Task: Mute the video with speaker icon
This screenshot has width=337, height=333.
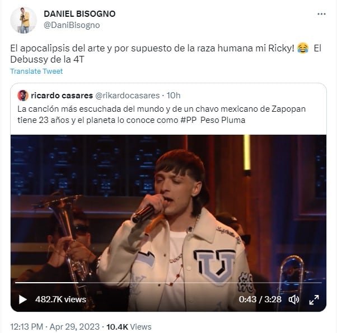Action: pyautogui.click(x=293, y=299)
